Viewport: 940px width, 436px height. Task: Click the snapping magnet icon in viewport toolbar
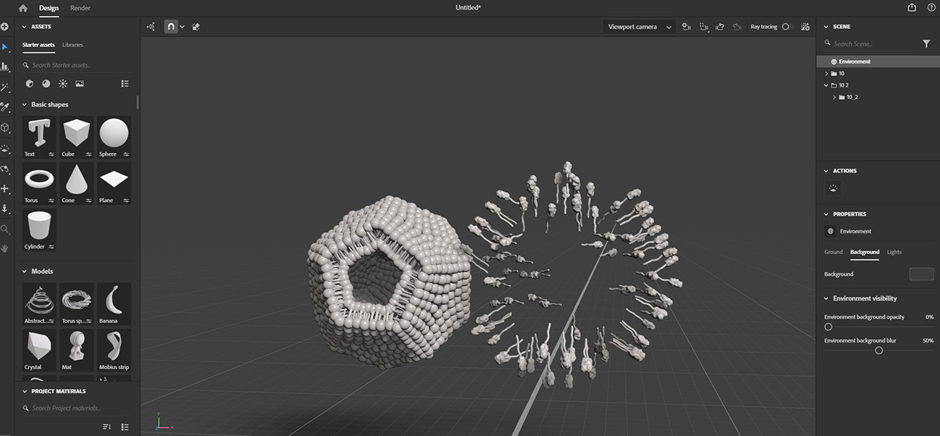[x=171, y=27]
